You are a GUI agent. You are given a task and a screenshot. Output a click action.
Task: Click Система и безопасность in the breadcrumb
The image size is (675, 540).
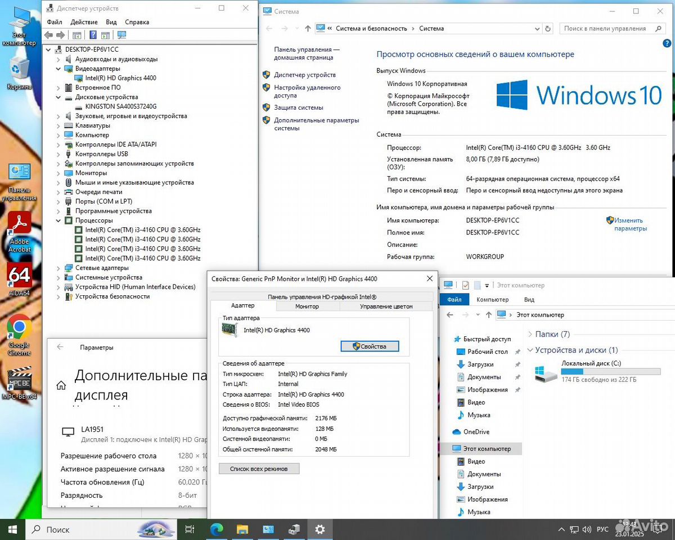(x=371, y=28)
